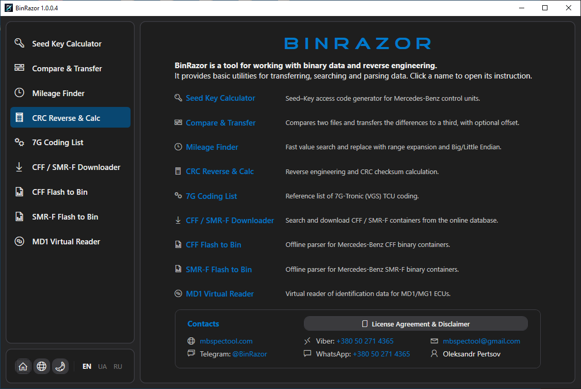Viewport: 581px width, 389px height.
Task: Open the Seed Key Calculator instruction link
Action: point(220,98)
